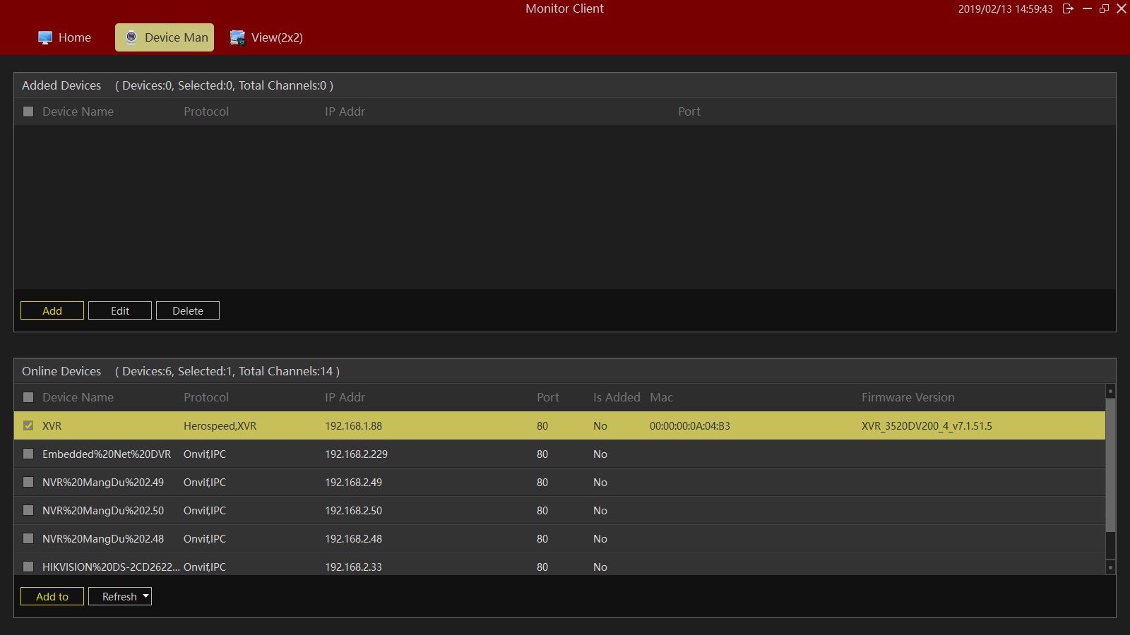This screenshot has width=1130, height=635.
Task: Click the restore window icon
Action: click(x=1105, y=8)
